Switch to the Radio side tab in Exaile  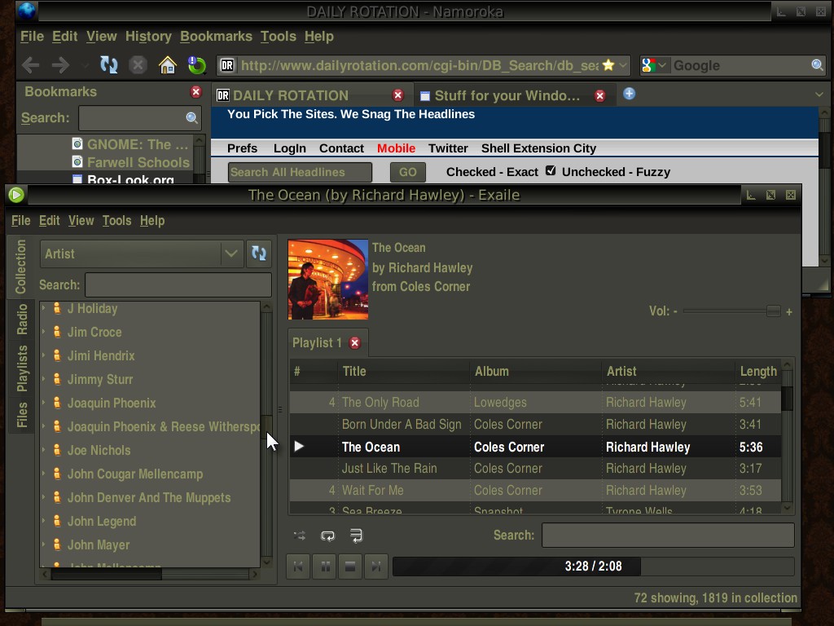pyautogui.click(x=22, y=320)
